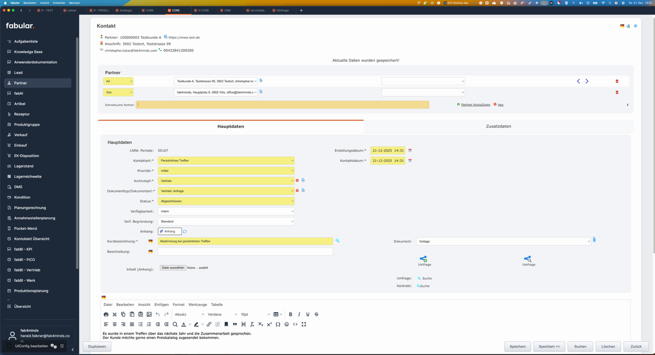Undo the last change in the editor
655x355 pixels.
click(158, 314)
